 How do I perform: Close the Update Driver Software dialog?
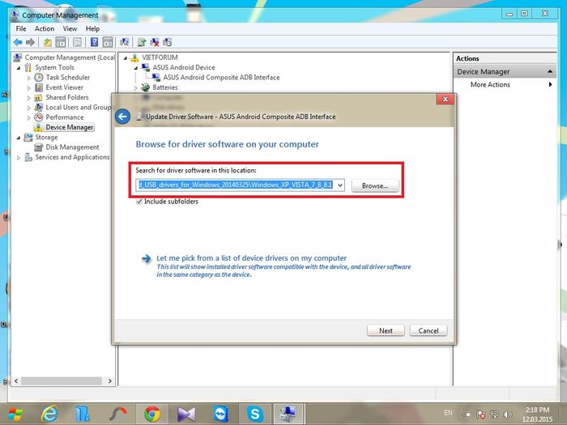point(446,99)
